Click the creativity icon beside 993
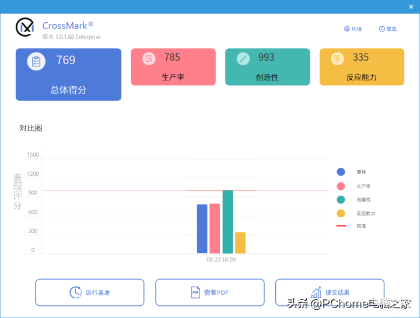Viewport: 420px width, 318px height. [x=243, y=58]
